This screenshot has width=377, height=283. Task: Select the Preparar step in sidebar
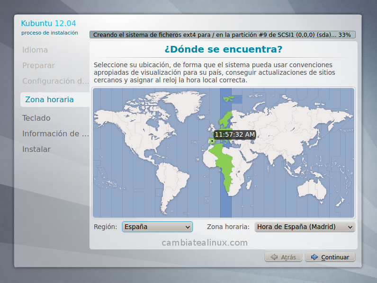click(x=38, y=66)
